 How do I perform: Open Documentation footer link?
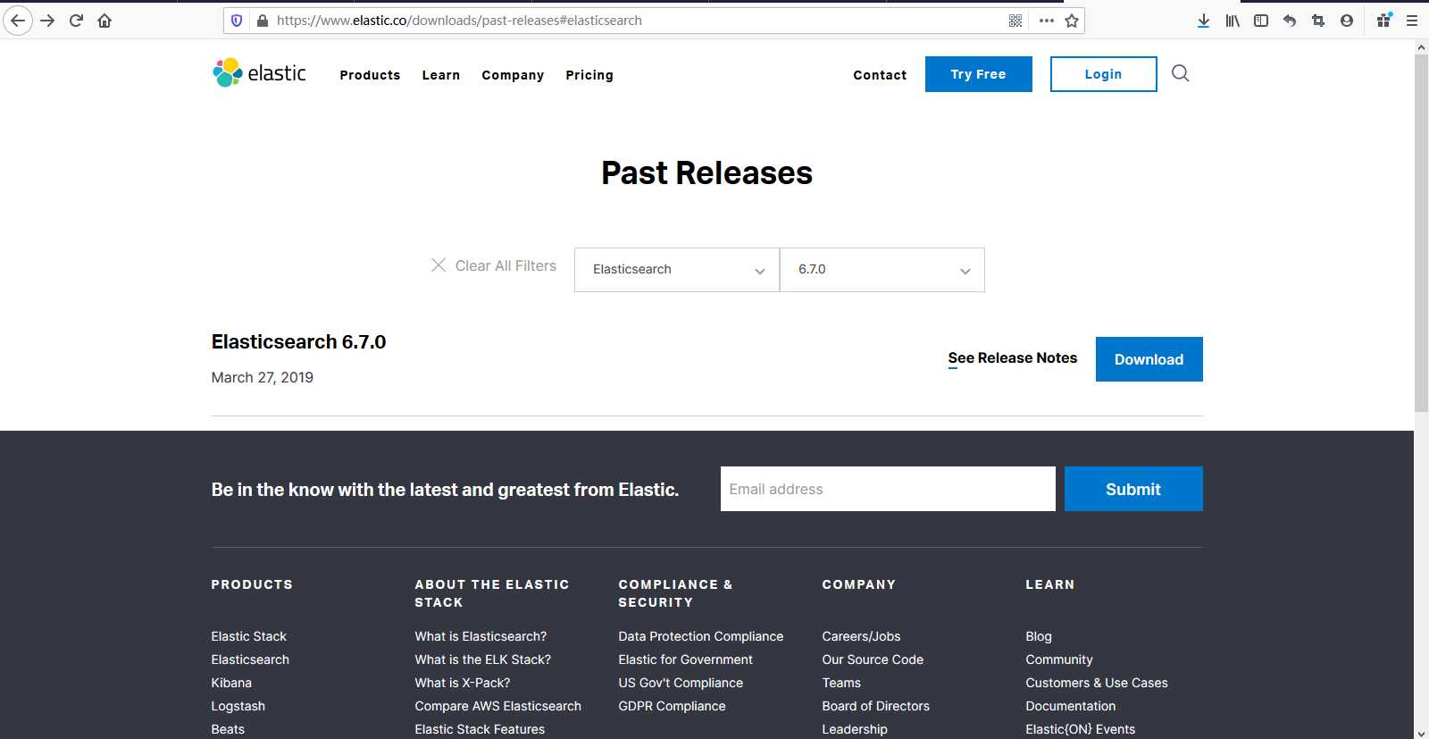coord(1071,706)
